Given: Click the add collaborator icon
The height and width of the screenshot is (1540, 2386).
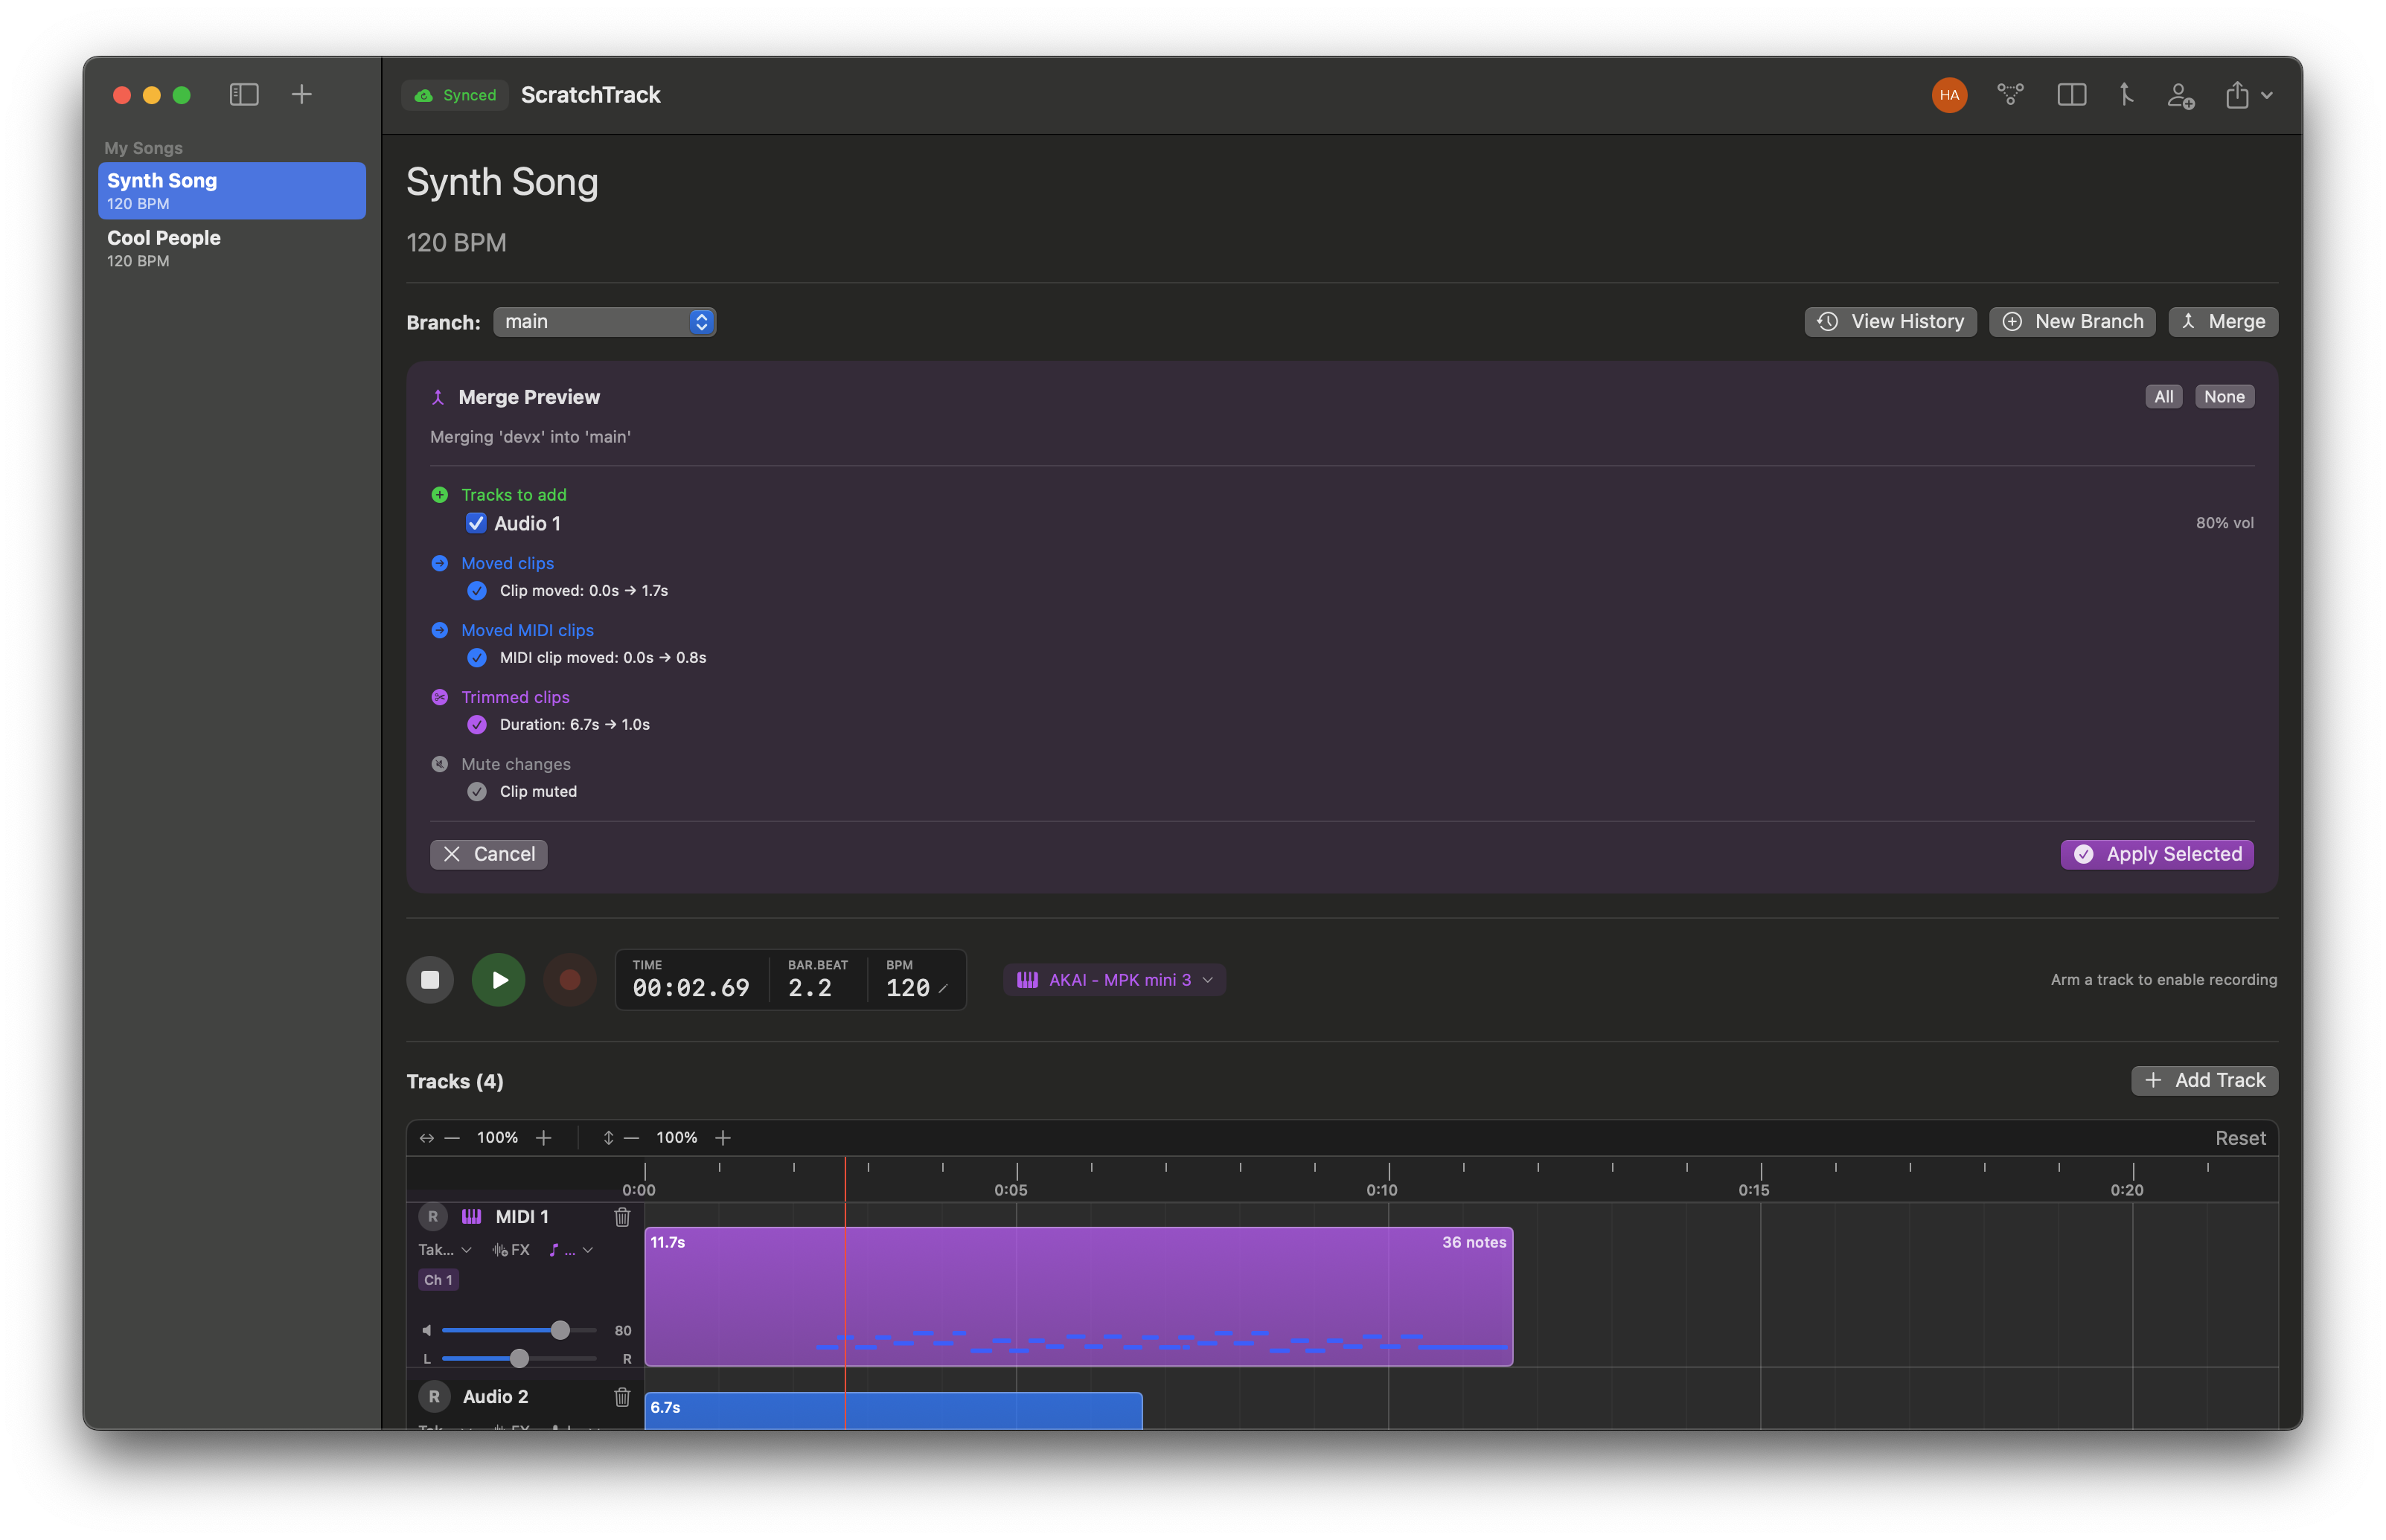Looking at the screenshot, I should click(2181, 95).
